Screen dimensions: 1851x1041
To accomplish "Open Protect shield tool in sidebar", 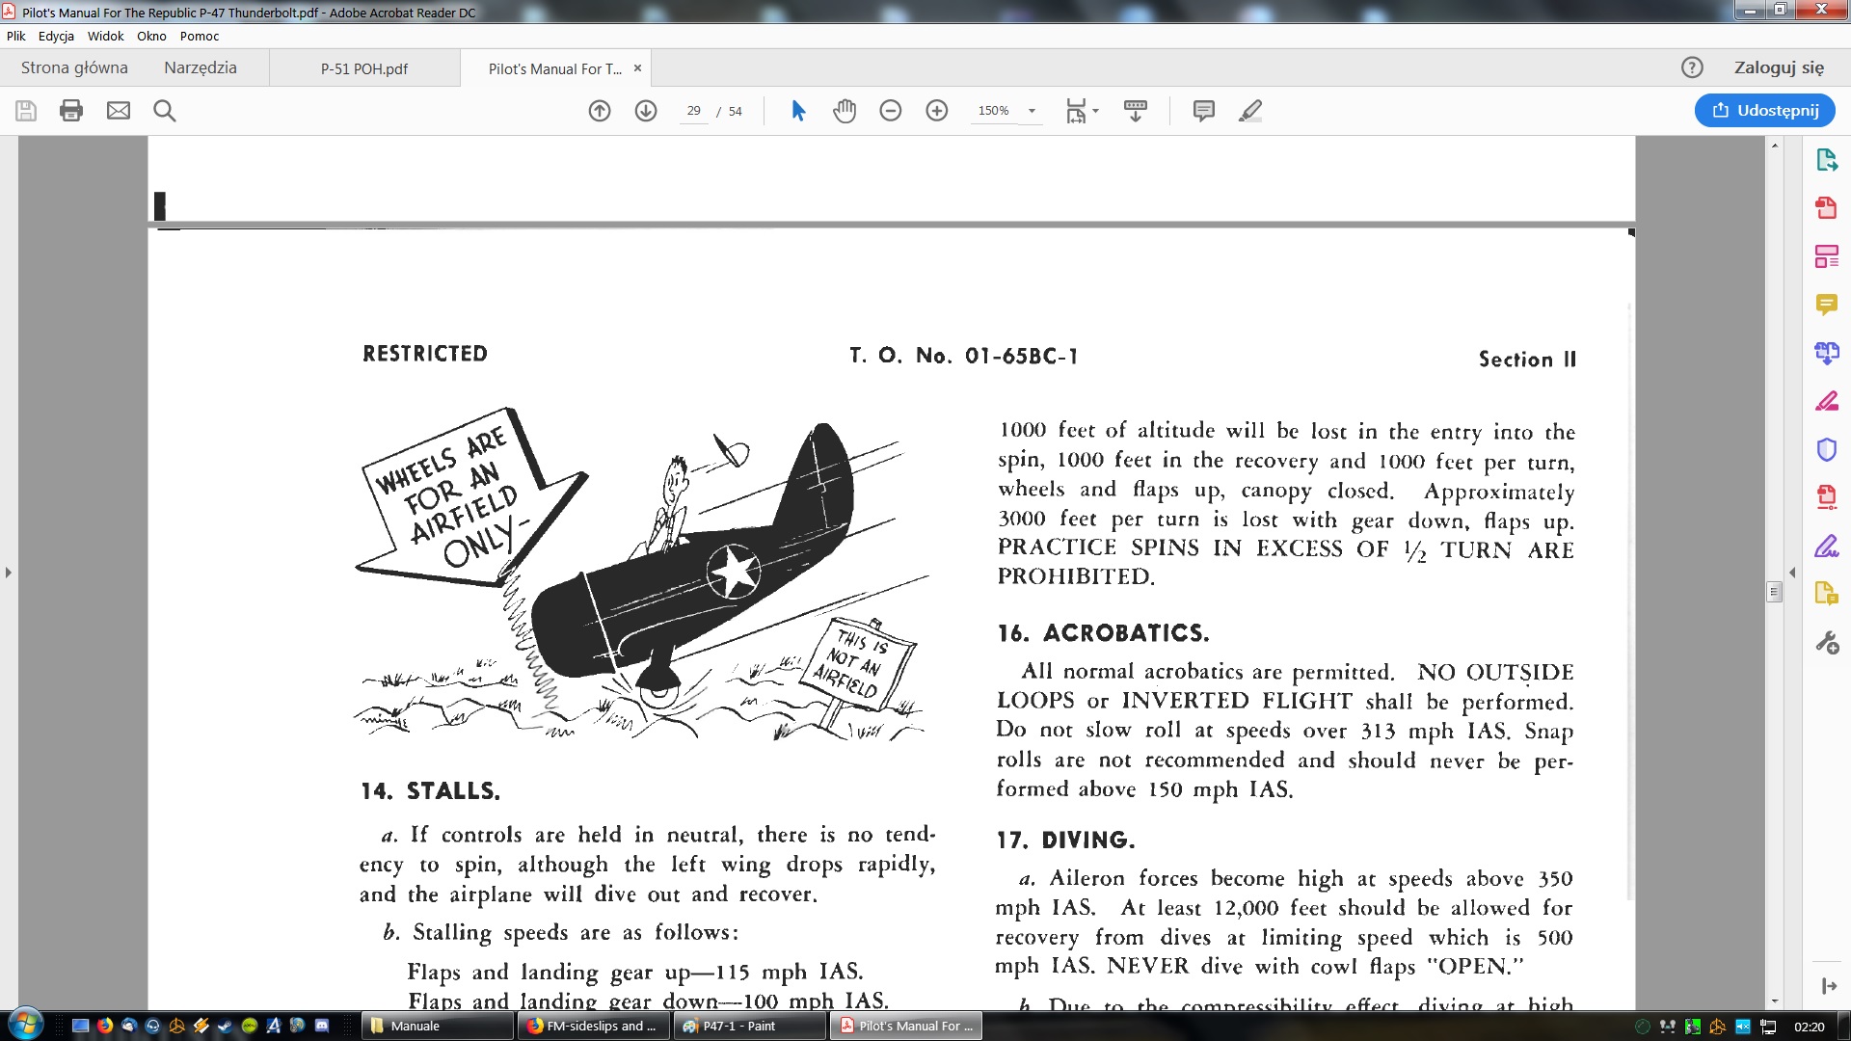I will [1827, 449].
